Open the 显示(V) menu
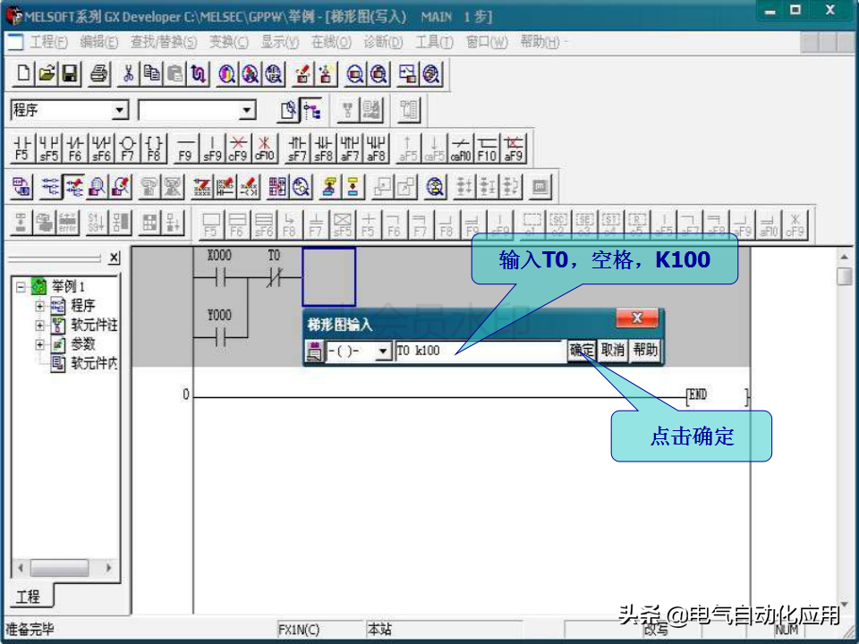 click(279, 42)
